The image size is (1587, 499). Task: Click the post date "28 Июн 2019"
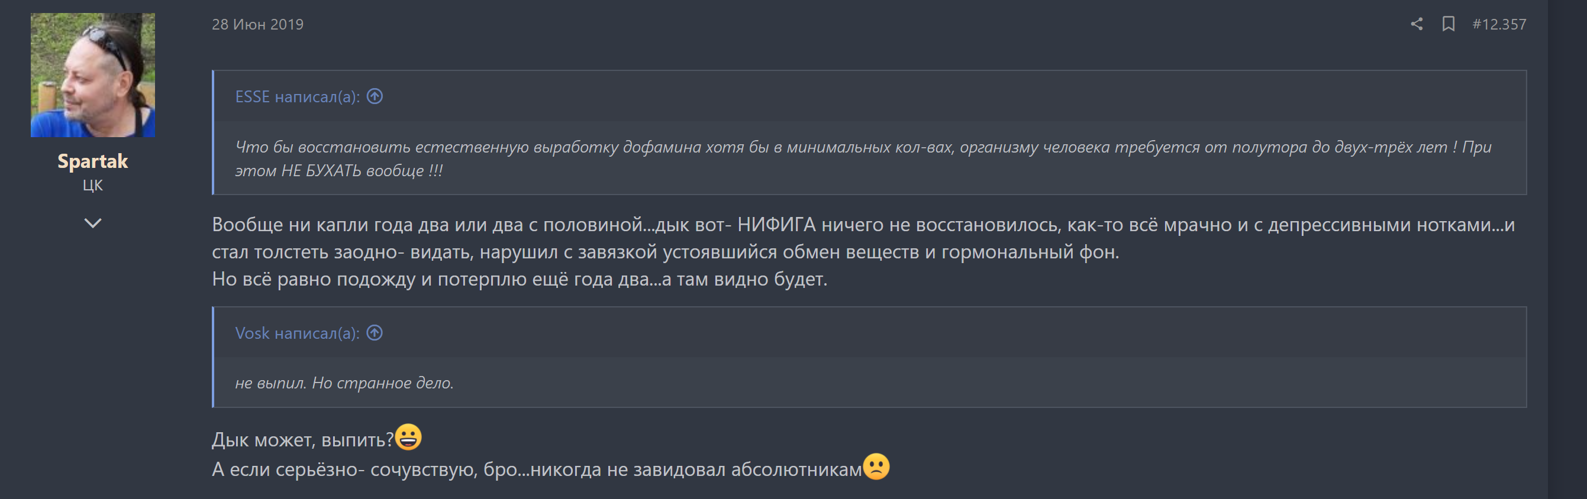257,25
